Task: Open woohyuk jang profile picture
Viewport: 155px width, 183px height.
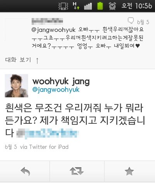Action: point(16,86)
